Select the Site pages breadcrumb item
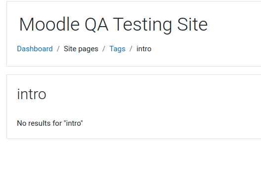261x178 pixels. click(81, 49)
